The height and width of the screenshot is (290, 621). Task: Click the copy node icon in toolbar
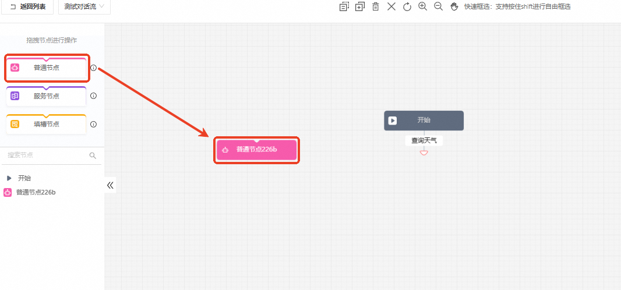[360, 6]
